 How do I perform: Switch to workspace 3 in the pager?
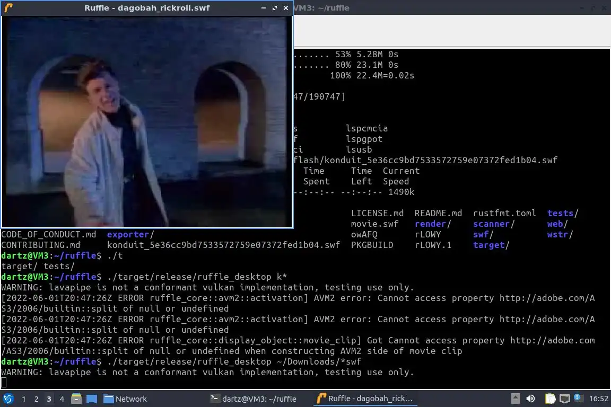(49, 399)
